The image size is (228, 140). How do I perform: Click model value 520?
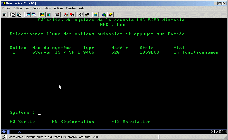point(116,52)
